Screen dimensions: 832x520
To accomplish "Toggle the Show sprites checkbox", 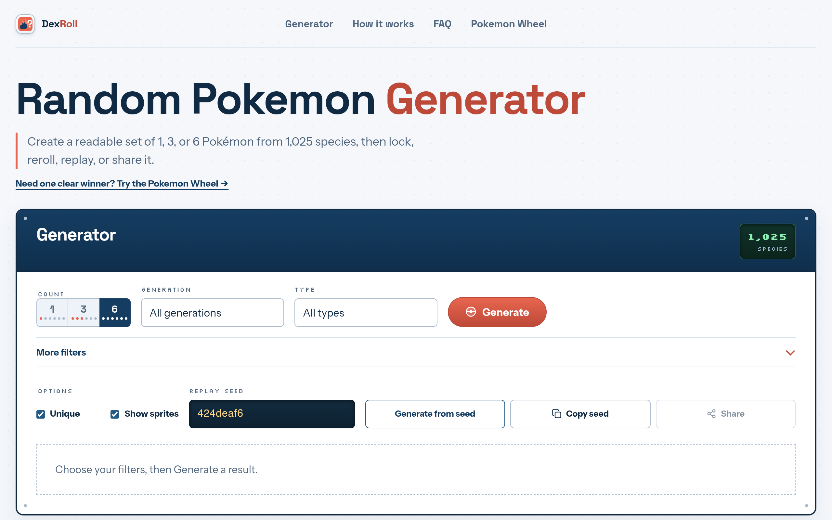I will pyautogui.click(x=115, y=414).
